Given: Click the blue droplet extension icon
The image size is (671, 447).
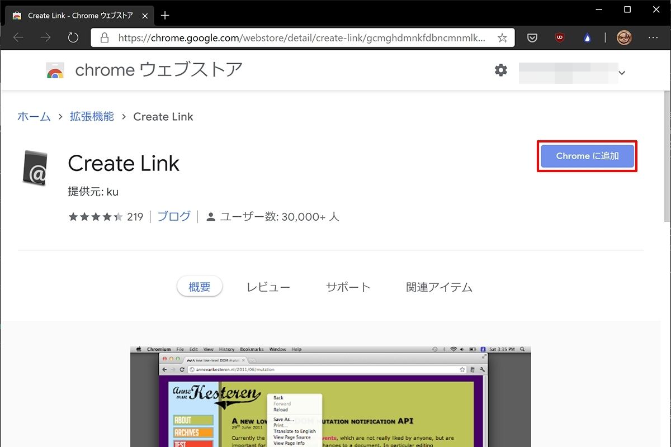Looking at the screenshot, I should [587, 37].
